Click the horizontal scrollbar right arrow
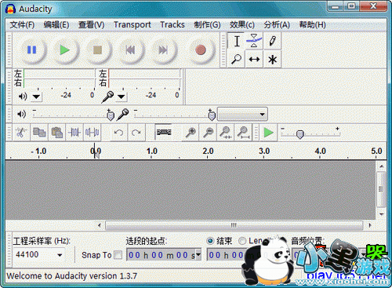 click(369, 225)
